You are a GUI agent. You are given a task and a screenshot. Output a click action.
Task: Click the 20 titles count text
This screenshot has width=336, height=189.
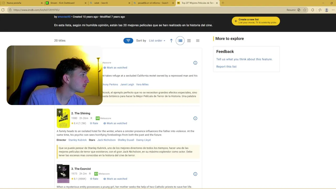[x=60, y=41]
